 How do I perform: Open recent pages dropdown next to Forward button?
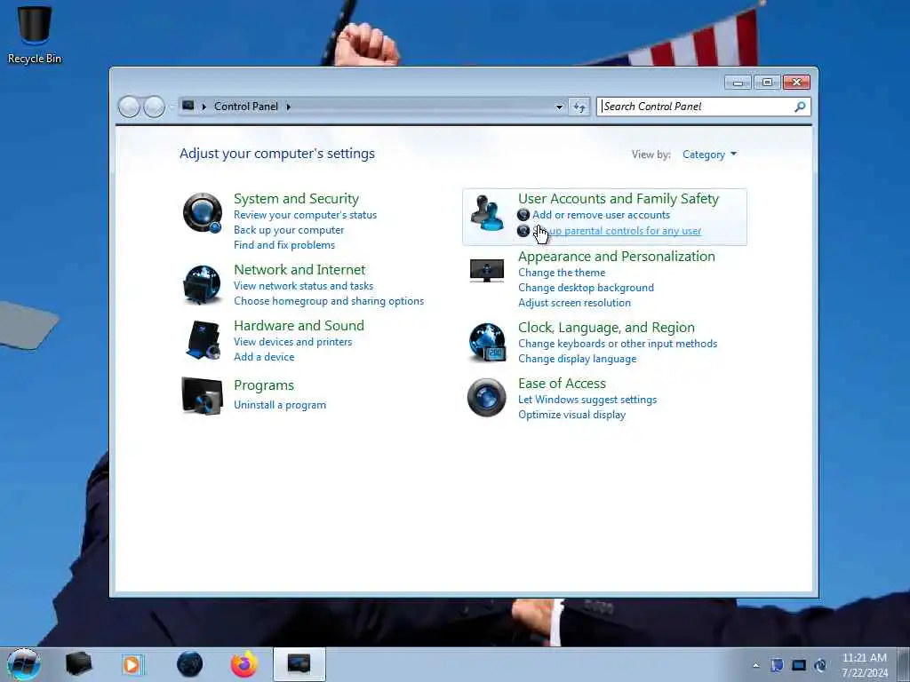tap(172, 107)
